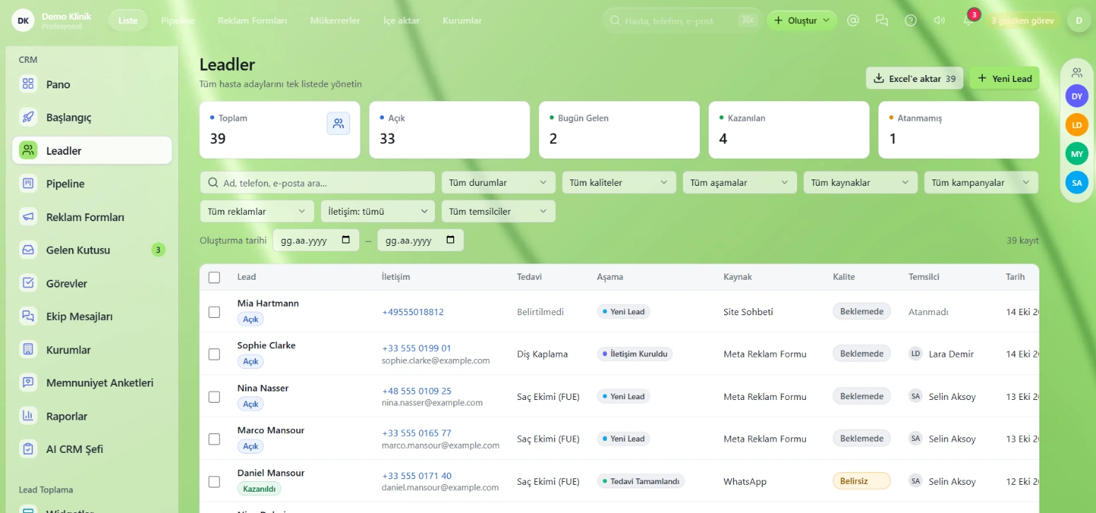Click the Memnuniyet Anketleri survey icon
Image resolution: width=1096 pixels, height=513 pixels.
28,382
